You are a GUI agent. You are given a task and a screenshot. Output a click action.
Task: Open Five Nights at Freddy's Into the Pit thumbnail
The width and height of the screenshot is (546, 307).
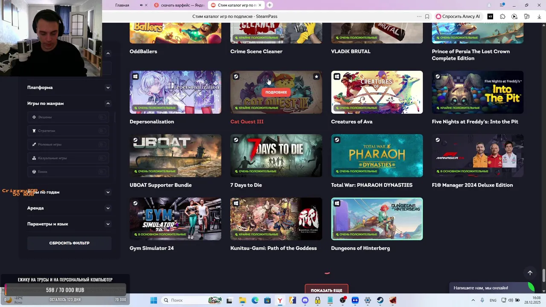pos(478,92)
